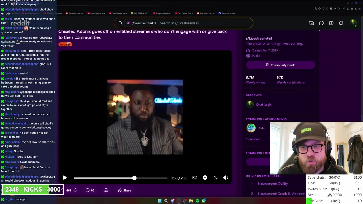Click the post title about Chiseled Adonis
The width and height of the screenshot is (363, 204).
click(142, 34)
